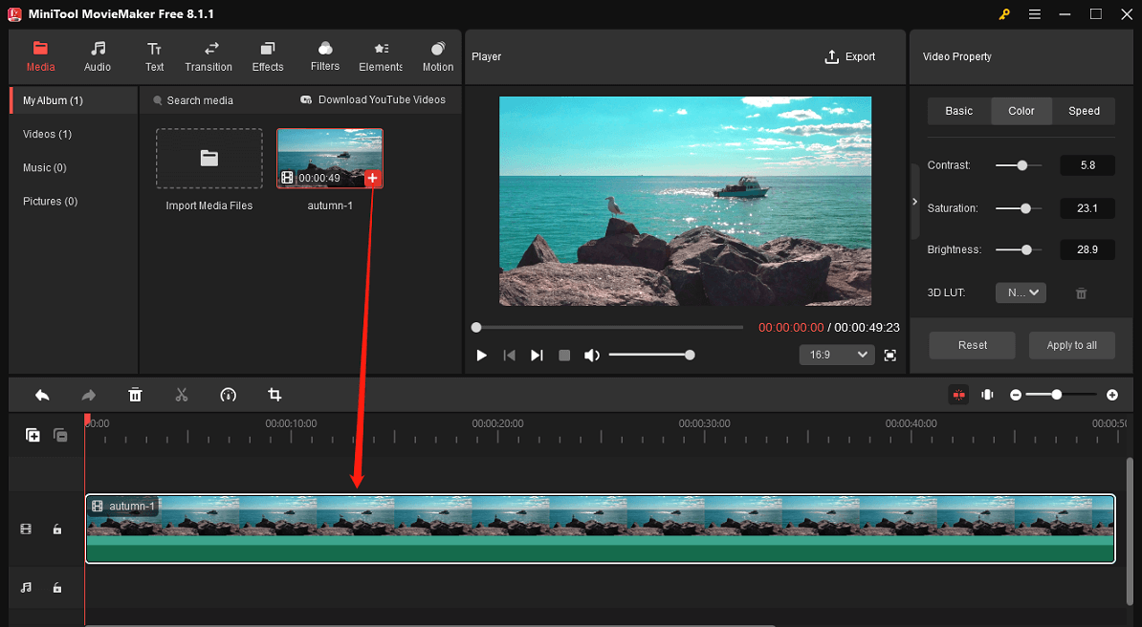The height and width of the screenshot is (627, 1142).
Task: Open the crop tool
Action: tap(275, 395)
